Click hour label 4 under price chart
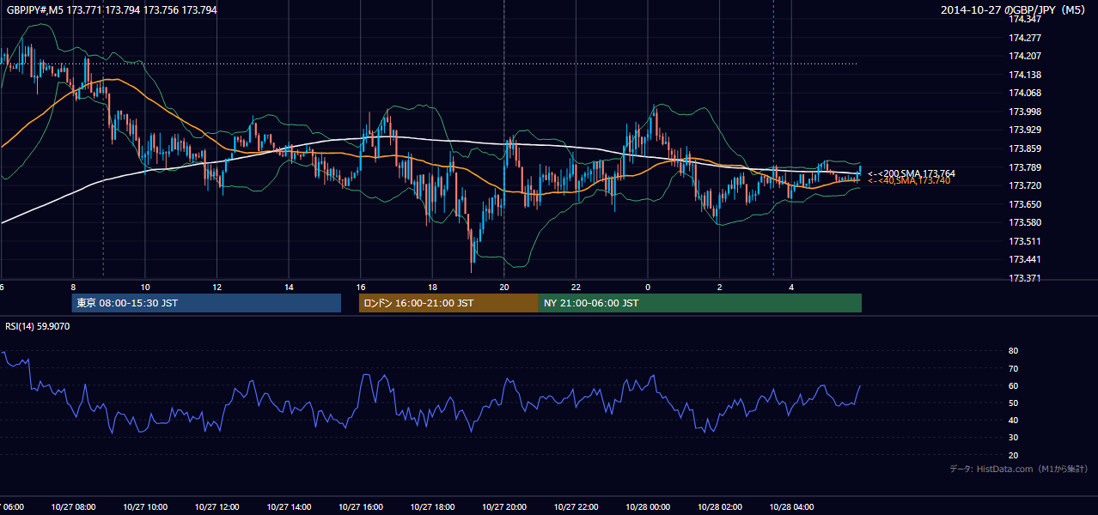This screenshot has width=1098, height=515. click(791, 287)
